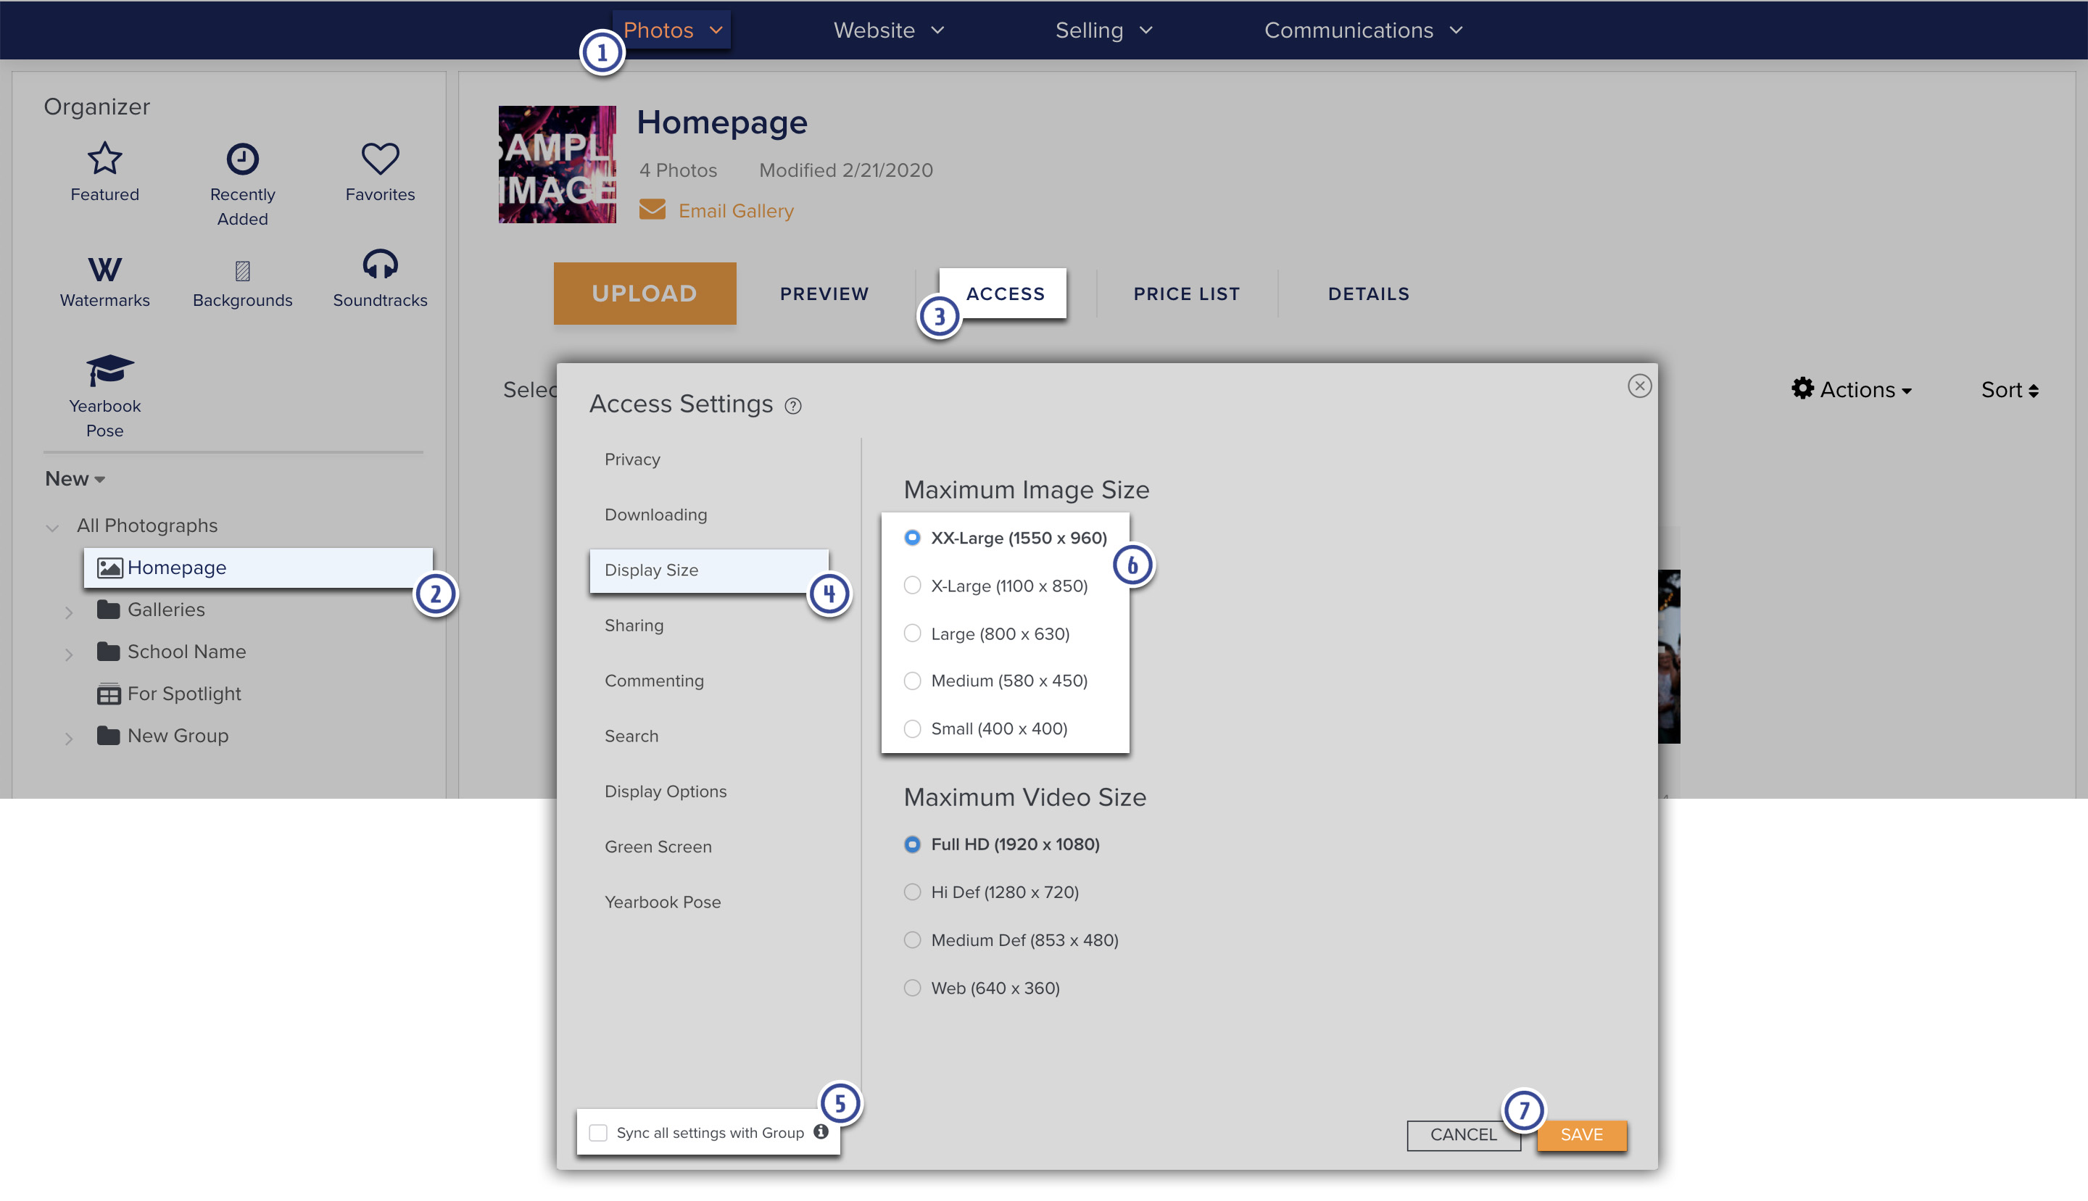Image resolution: width=2088 pixels, height=1201 pixels.
Task: Click the Access Settings help question icon
Action: tap(793, 406)
